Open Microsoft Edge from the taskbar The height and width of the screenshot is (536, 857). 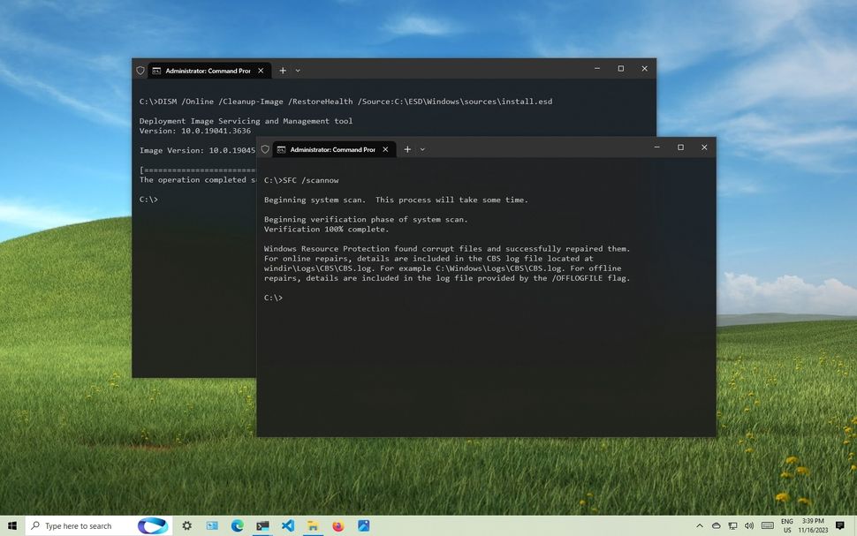[236, 525]
